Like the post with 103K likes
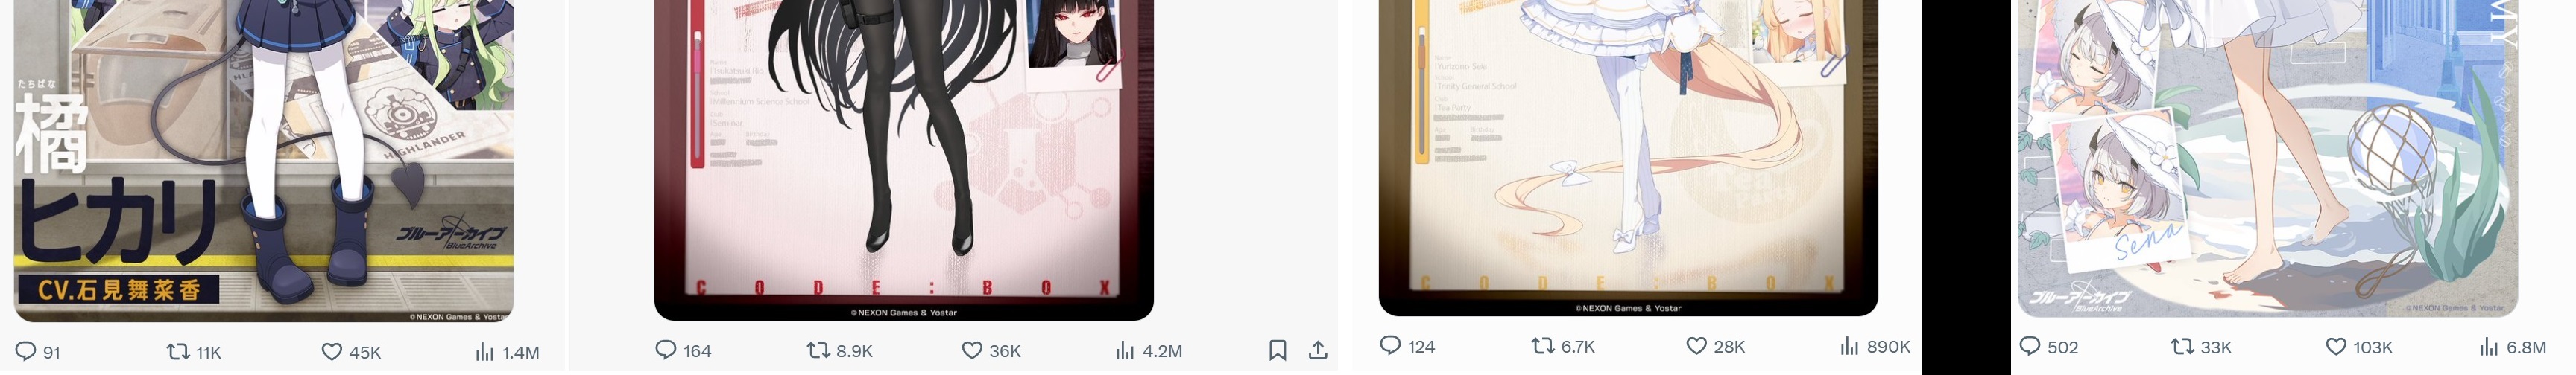Screen dimensions: 2576x375 coord(2359,347)
